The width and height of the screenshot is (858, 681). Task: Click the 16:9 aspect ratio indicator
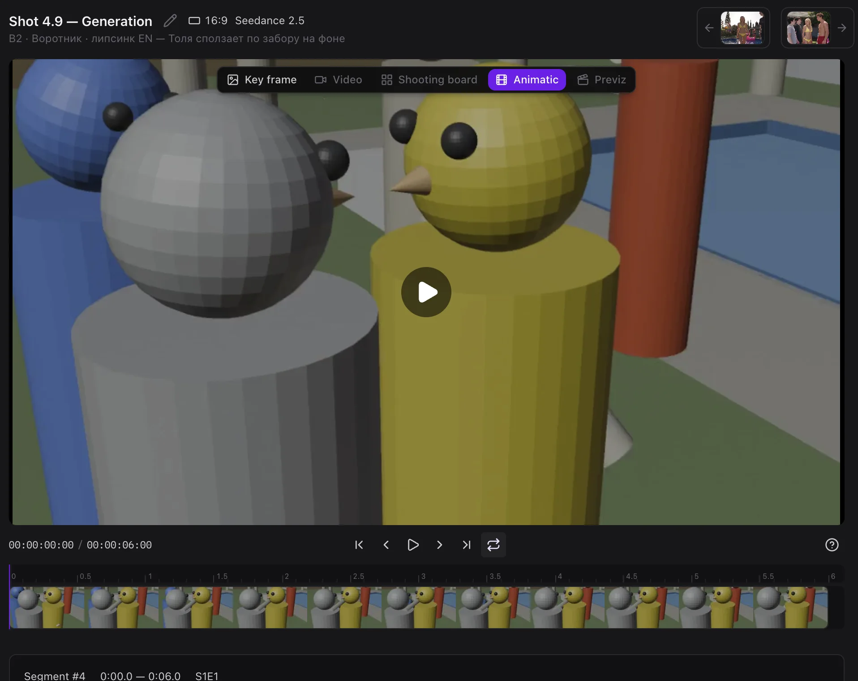(x=208, y=21)
